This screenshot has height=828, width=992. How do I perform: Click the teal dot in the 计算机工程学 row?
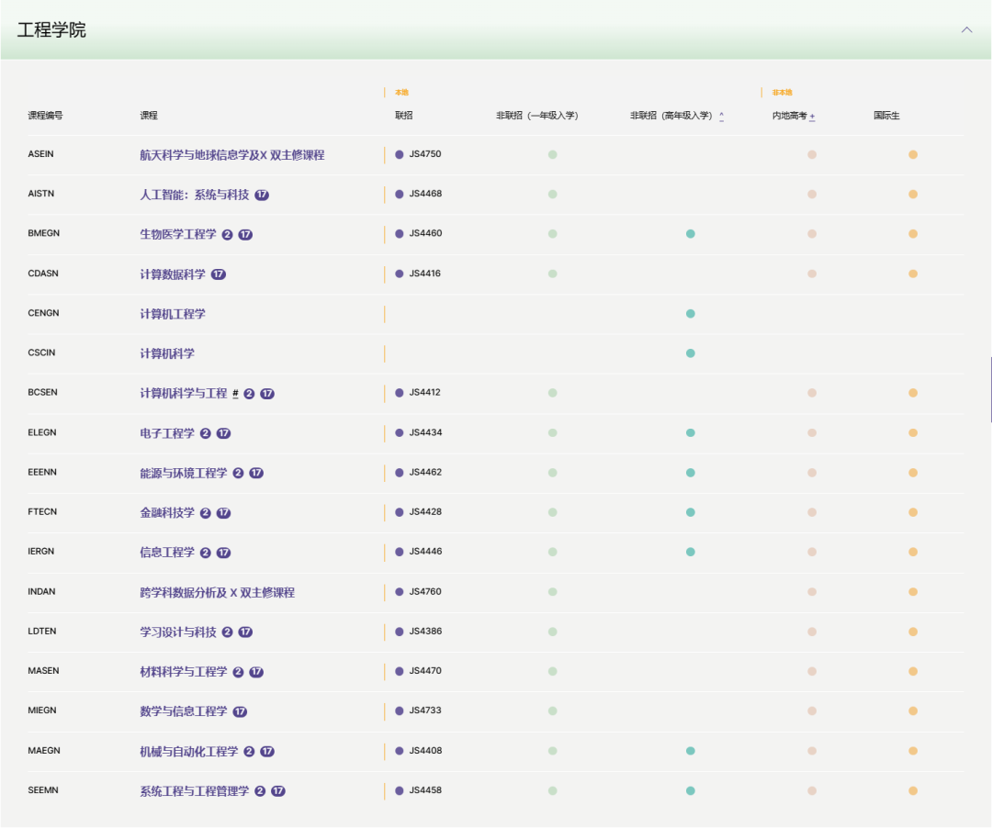[691, 314]
